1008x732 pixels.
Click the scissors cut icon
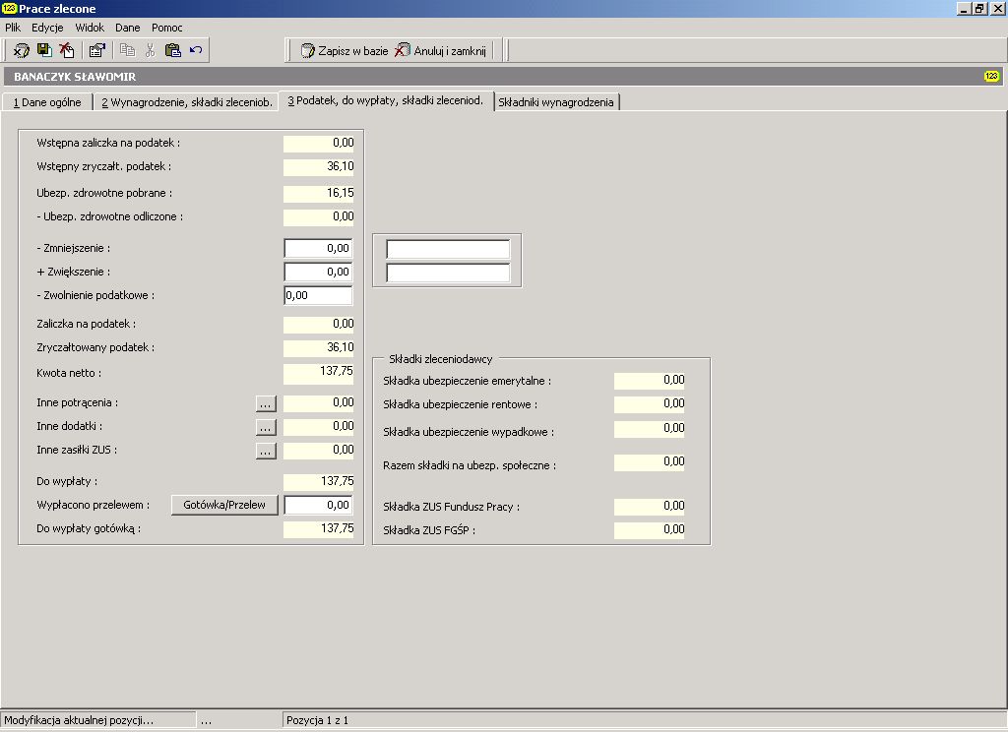pos(151,50)
